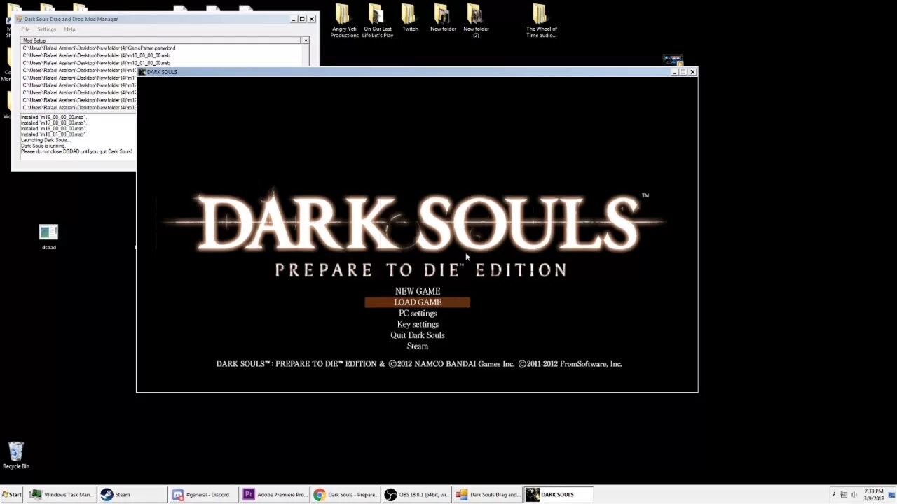This screenshot has width=897, height=504.
Task: Open File menu in Mod Manager
Action: point(25,29)
